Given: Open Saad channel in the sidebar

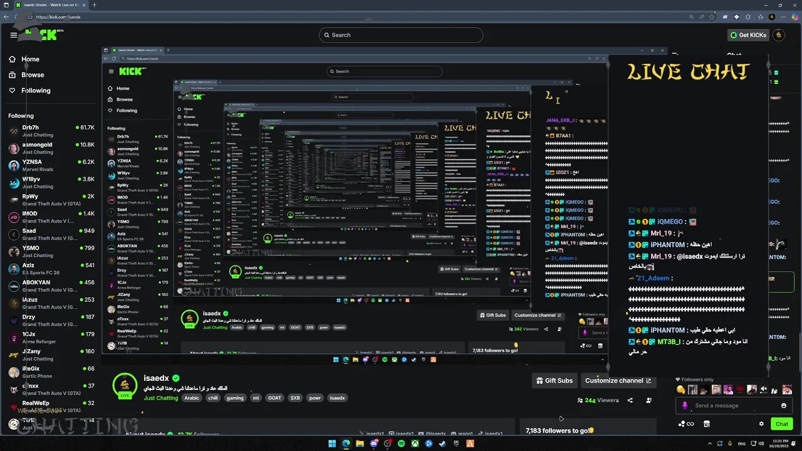Looking at the screenshot, I should click(x=51, y=234).
